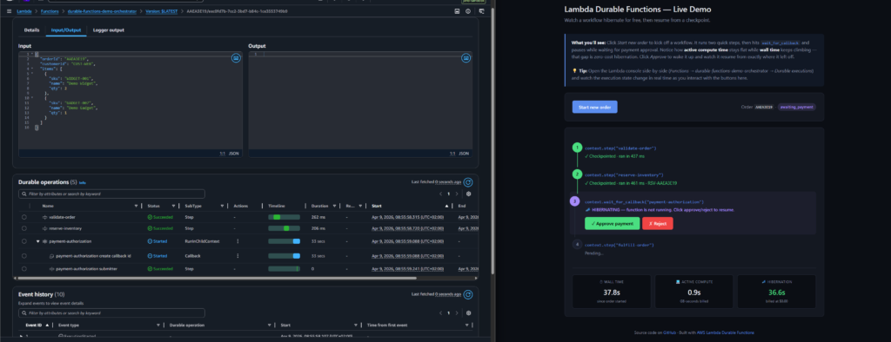Select the create callback id row radio button
This screenshot has width=891, height=342.
(x=23, y=256)
